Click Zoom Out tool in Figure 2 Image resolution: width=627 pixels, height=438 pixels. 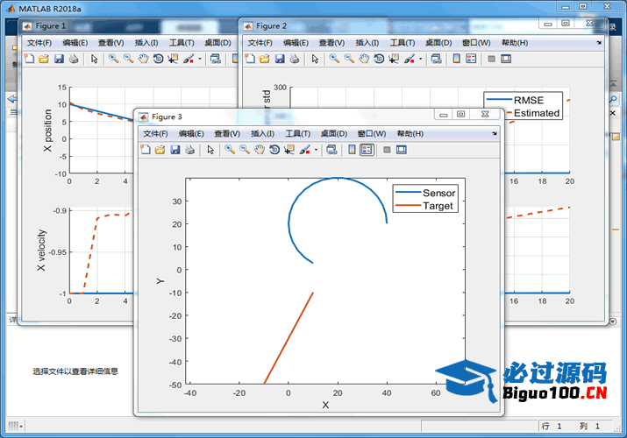[x=349, y=59]
